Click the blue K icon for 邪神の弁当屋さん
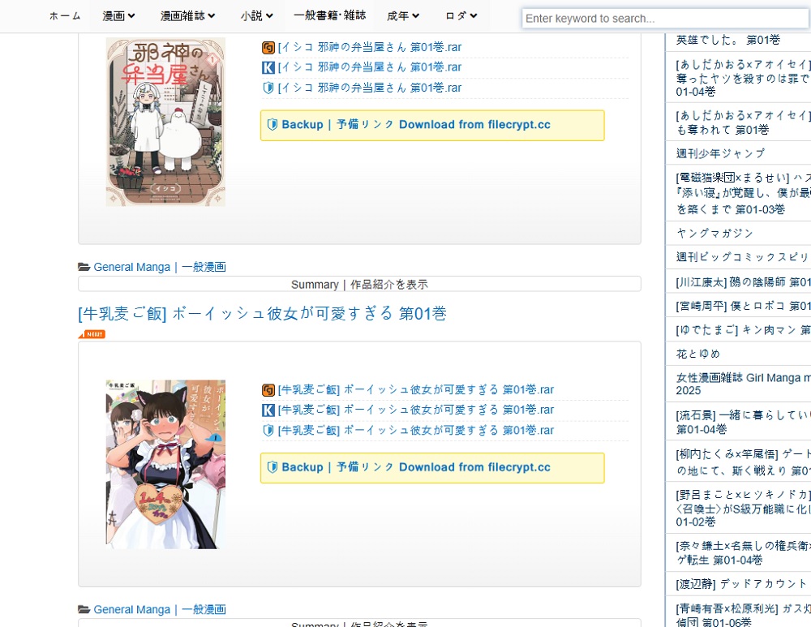Viewport: 811px width, 627px height. pyautogui.click(x=268, y=67)
